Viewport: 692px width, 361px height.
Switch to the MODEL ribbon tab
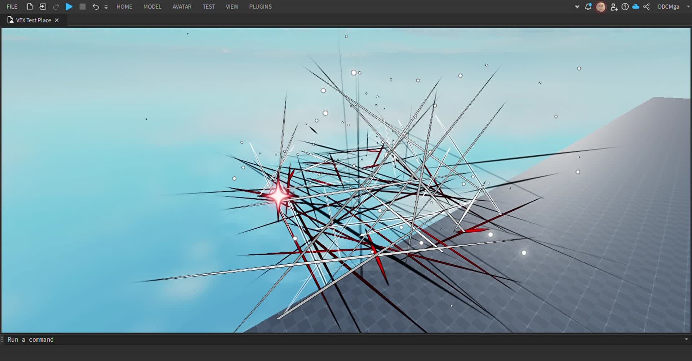click(152, 6)
